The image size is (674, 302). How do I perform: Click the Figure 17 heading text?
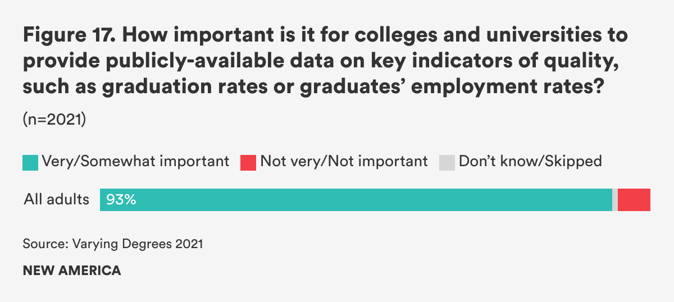(69, 36)
